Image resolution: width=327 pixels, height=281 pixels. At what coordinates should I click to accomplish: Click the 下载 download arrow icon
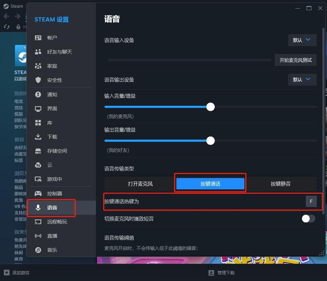tap(38, 137)
